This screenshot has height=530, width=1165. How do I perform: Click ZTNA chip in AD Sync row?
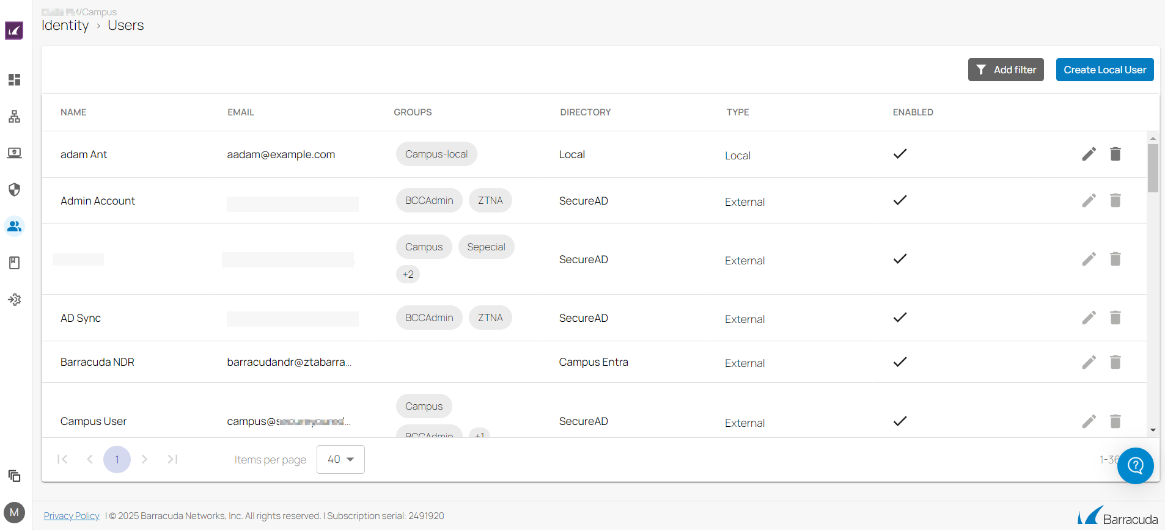pos(490,318)
